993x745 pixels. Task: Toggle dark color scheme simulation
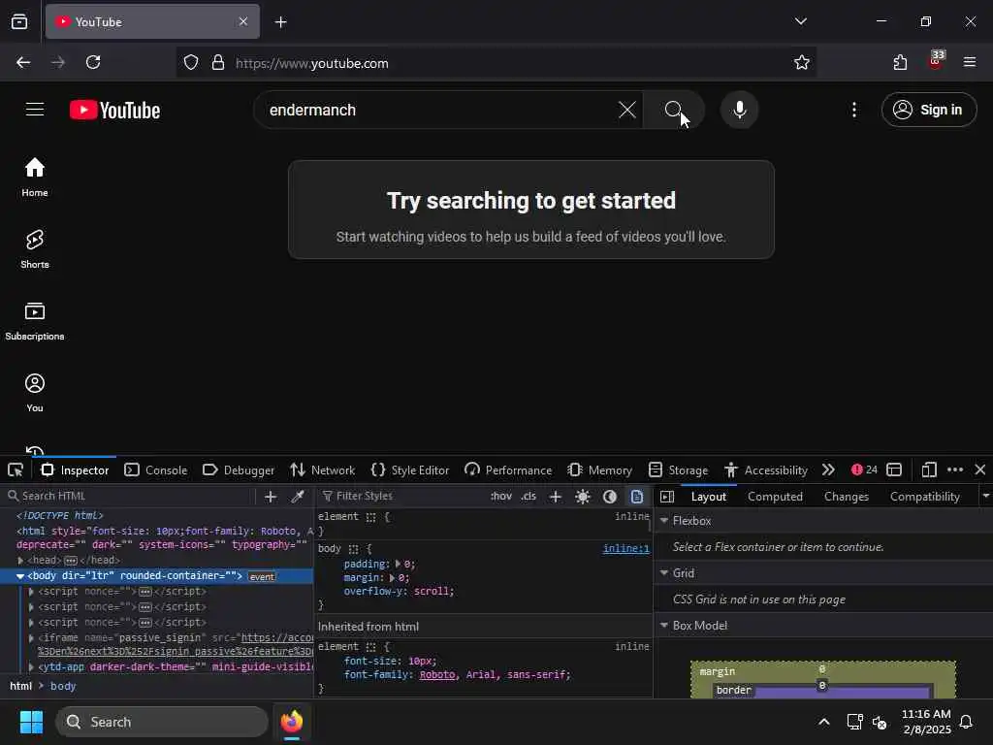point(610,497)
